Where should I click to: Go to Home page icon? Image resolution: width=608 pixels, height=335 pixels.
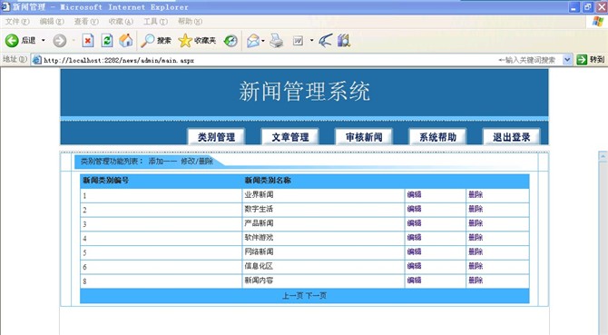pos(125,40)
